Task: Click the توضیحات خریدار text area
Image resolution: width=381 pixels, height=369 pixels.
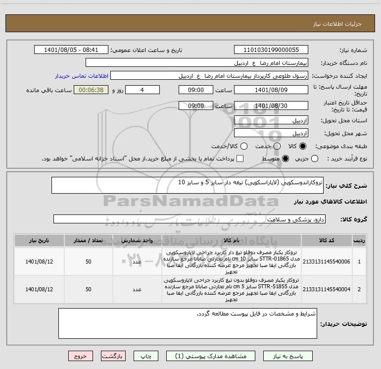Action: pyautogui.click(x=188, y=323)
